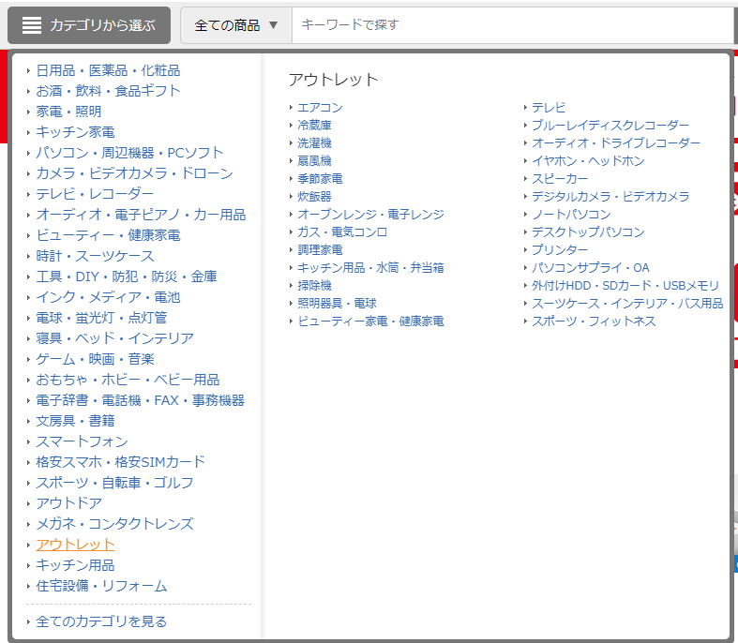Open 外付けHDD・SDカード・USBメモリ link
This screenshot has height=643, width=738.
(x=625, y=286)
